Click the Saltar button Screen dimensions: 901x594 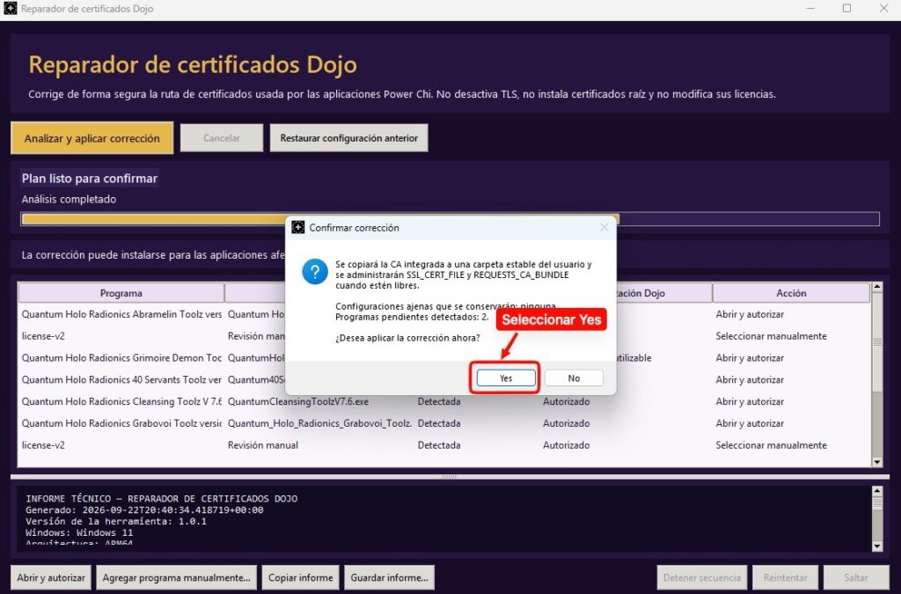(856, 578)
